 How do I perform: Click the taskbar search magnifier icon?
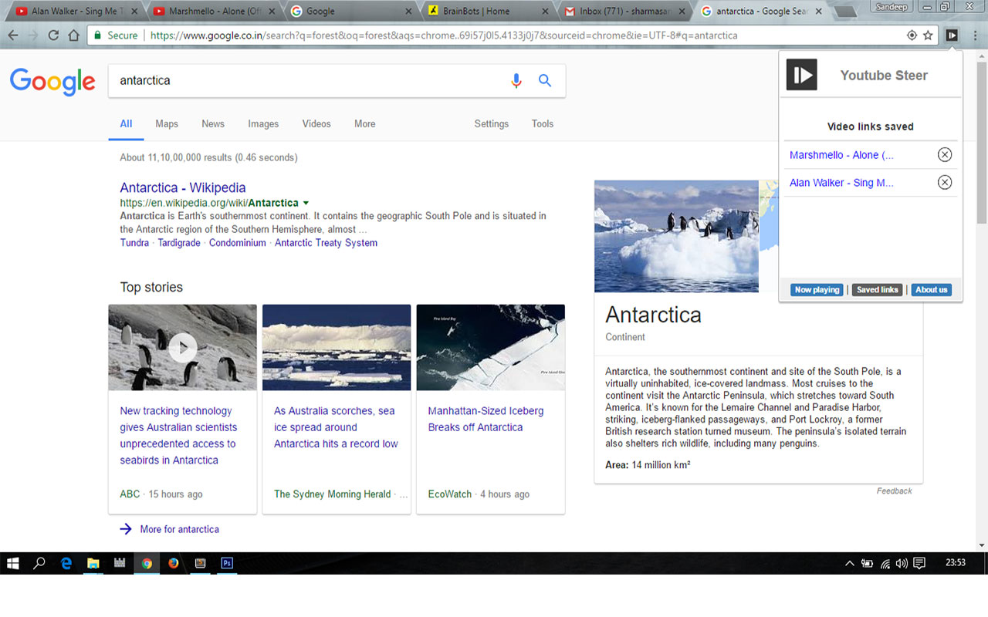coord(39,563)
